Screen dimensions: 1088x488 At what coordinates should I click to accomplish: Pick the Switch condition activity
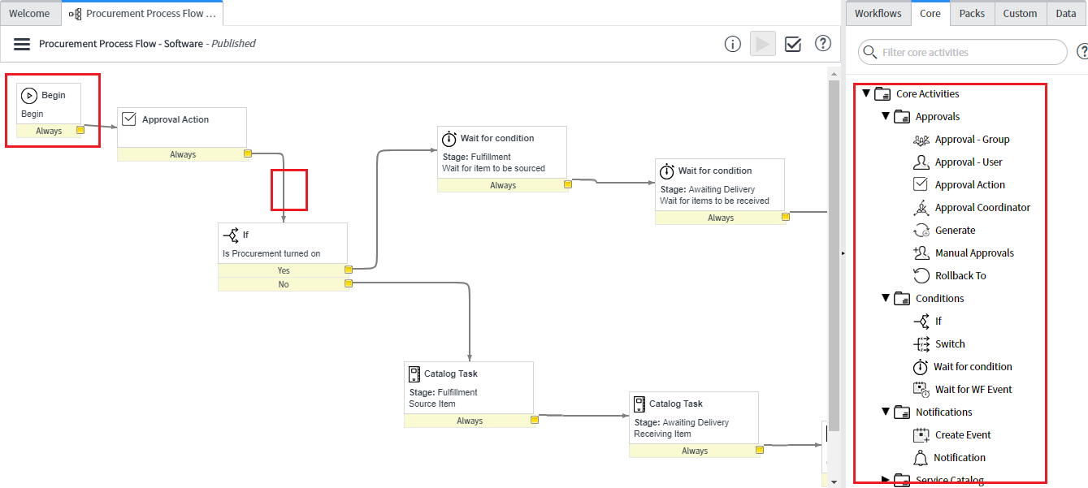point(949,344)
